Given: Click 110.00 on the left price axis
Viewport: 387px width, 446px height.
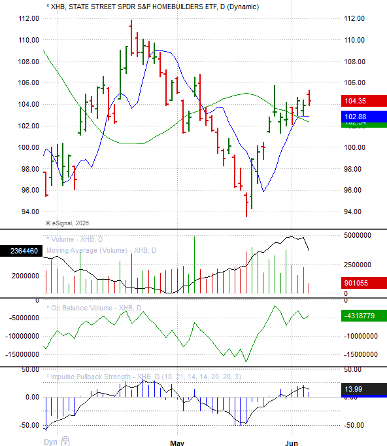Looking at the screenshot, I should [x=29, y=40].
